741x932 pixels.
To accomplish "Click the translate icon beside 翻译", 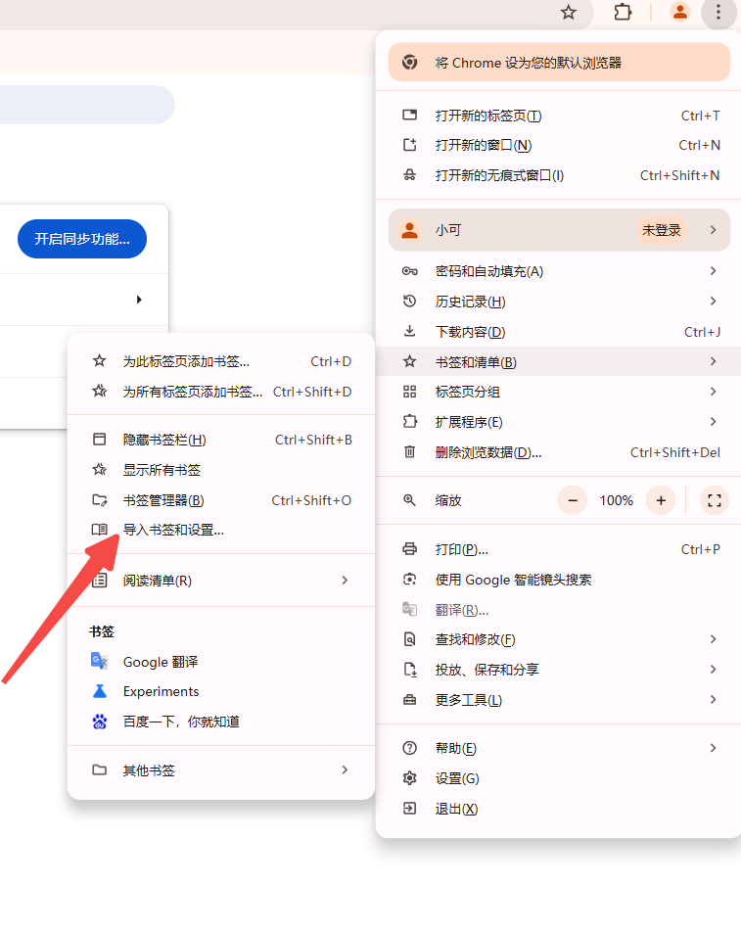I will coord(410,609).
